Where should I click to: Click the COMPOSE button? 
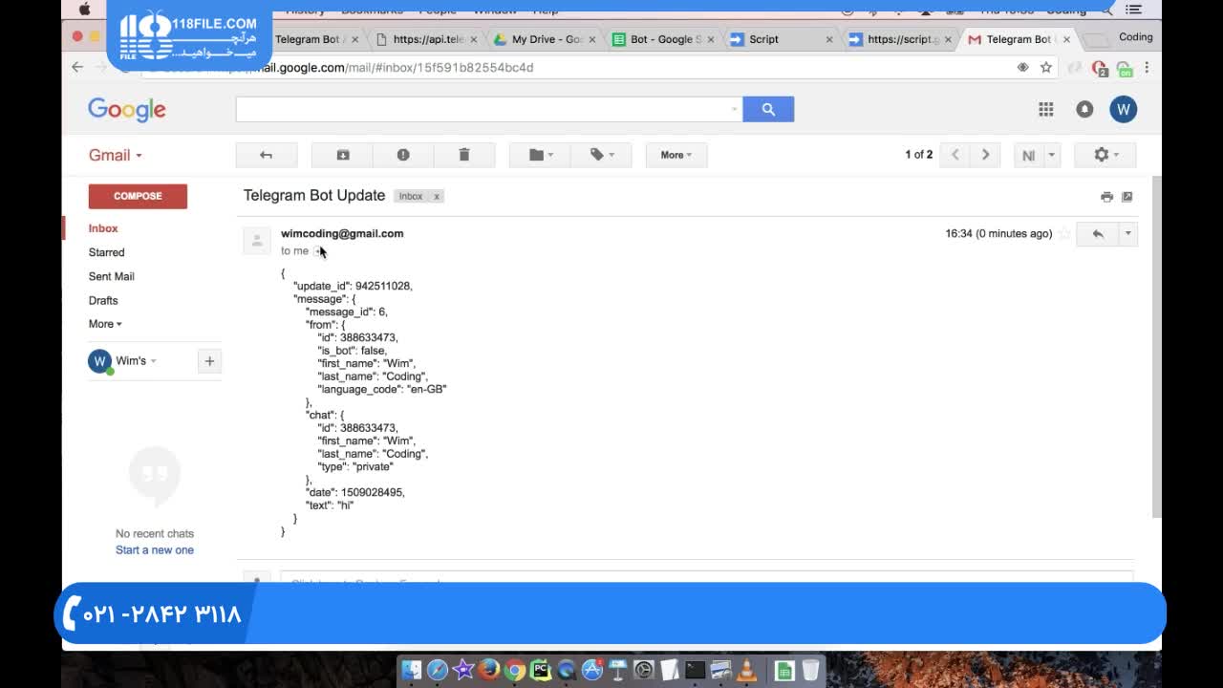(138, 196)
